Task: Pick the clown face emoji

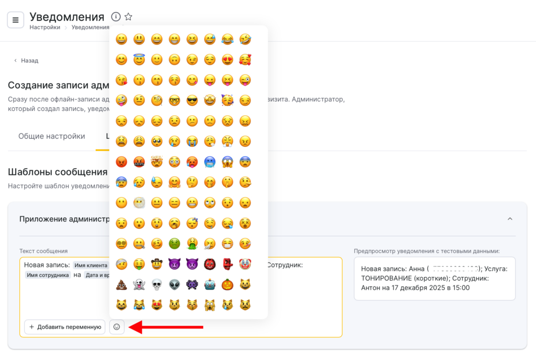Action: pos(245,264)
